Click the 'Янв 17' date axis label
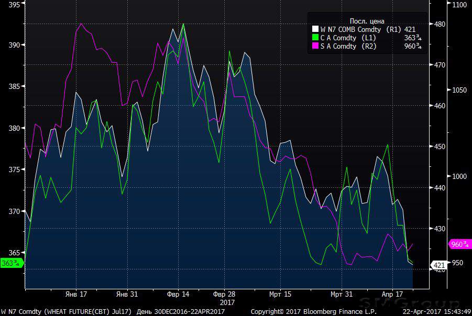 [78, 294]
